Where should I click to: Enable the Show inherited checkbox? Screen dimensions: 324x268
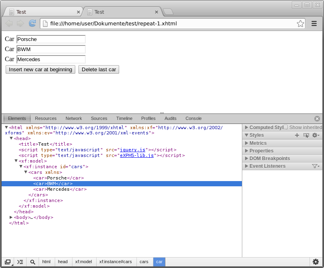pos(286,127)
